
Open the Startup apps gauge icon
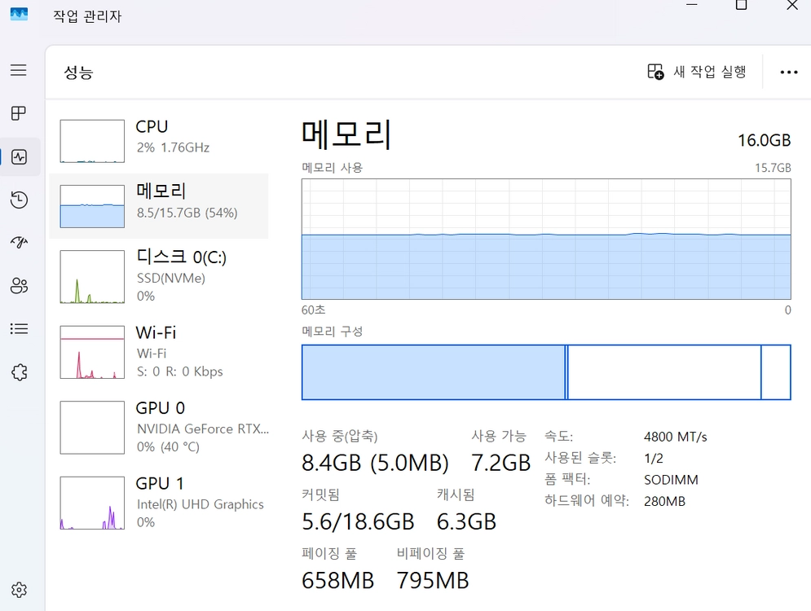[19, 242]
